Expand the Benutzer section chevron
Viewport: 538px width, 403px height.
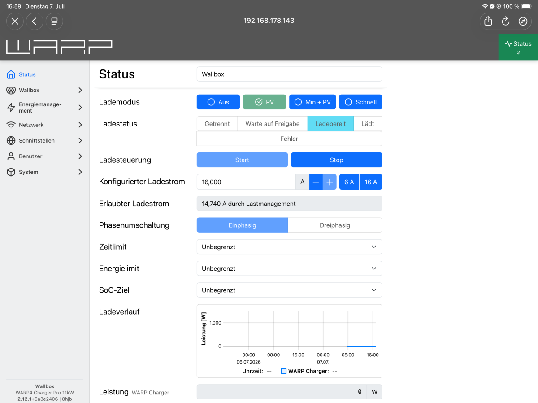point(80,156)
